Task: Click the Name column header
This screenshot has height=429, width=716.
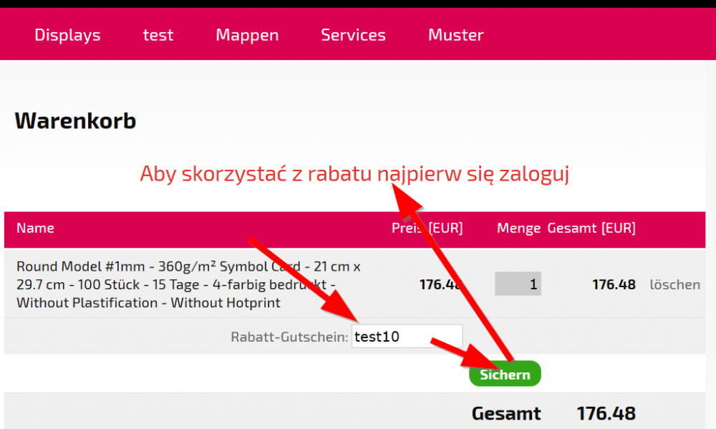Action: coord(35,228)
